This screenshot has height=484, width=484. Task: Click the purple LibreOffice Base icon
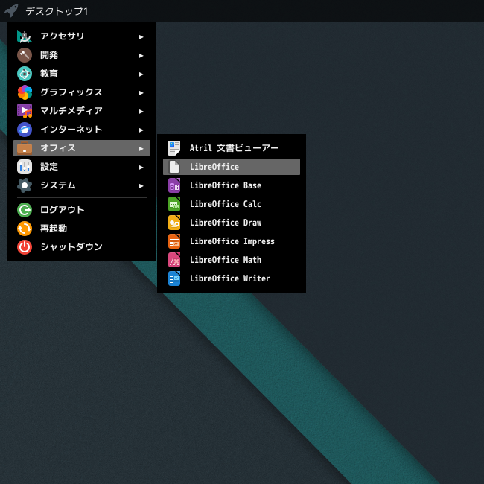(x=174, y=185)
